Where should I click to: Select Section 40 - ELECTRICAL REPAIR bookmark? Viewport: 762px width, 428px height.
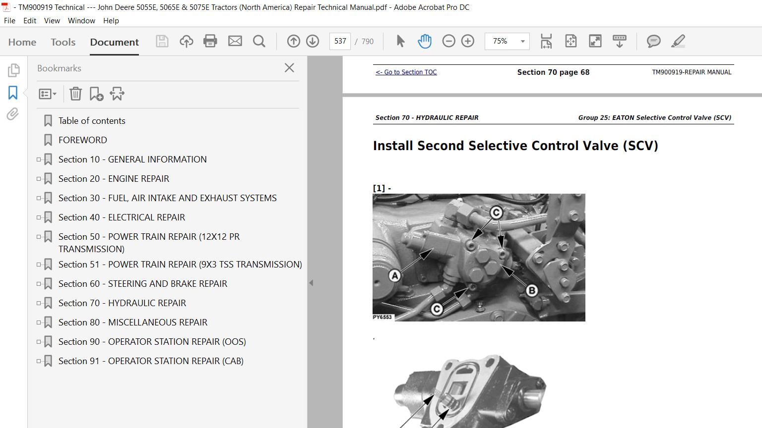[122, 217]
